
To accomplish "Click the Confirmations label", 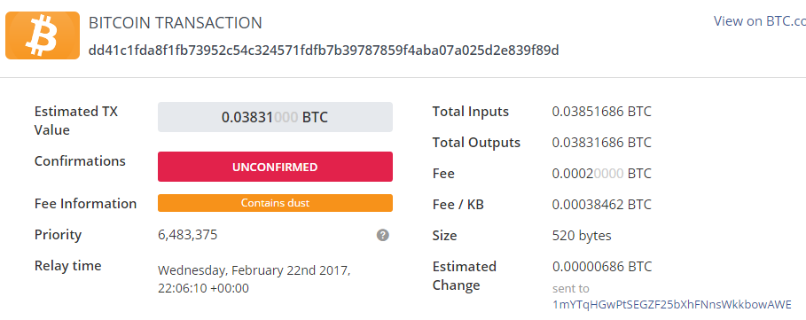I will click(80, 160).
